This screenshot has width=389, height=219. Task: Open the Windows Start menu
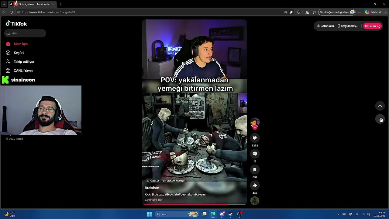click(150, 214)
